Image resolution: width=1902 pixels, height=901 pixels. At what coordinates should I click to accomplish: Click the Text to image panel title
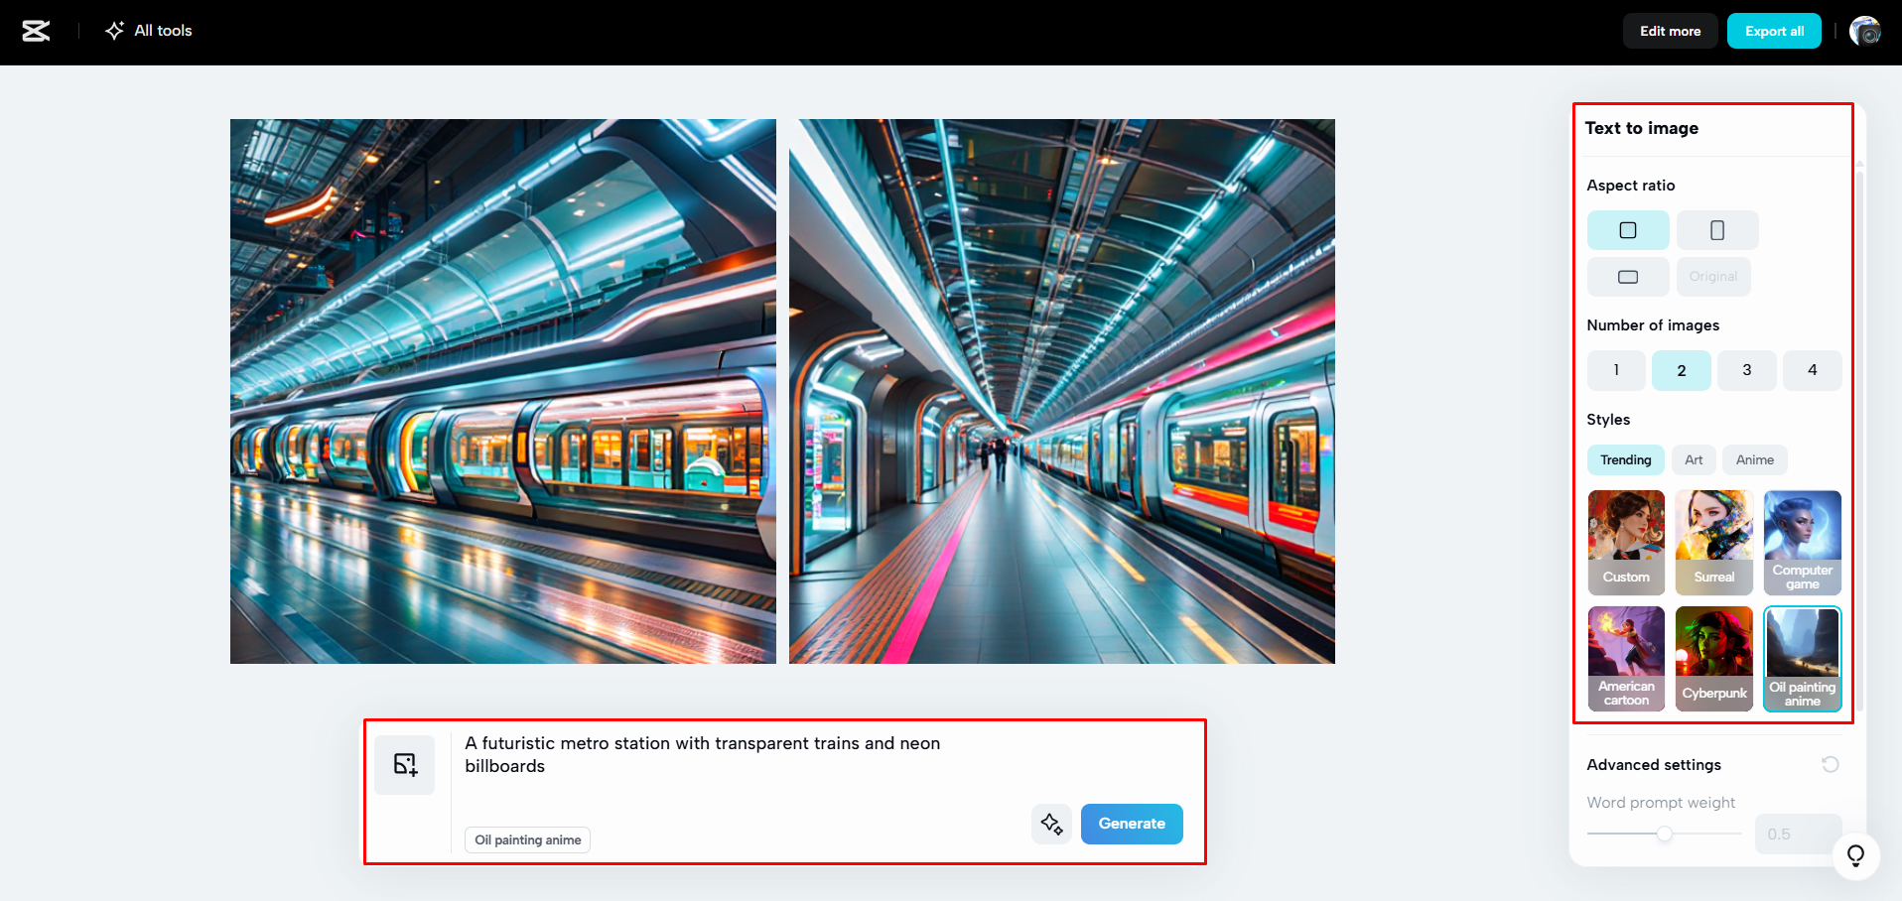pyautogui.click(x=1641, y=128)
